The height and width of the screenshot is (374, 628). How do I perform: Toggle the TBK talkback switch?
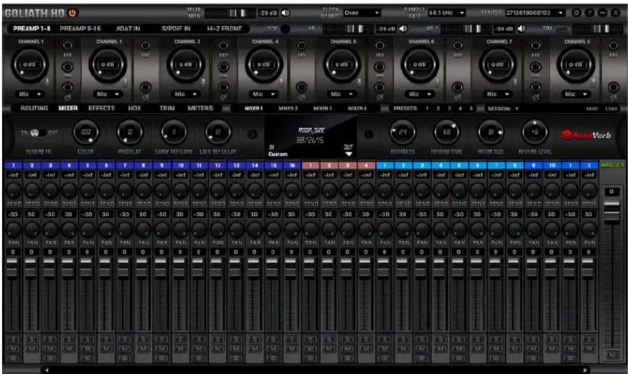point(562,29)
